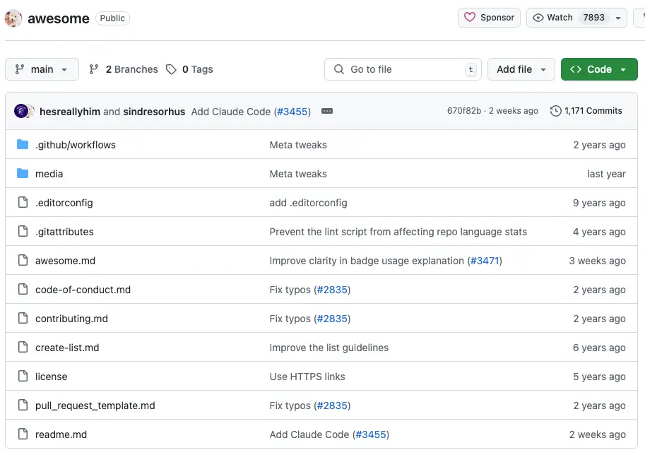The image size is (645, 455).
Task: Expand commit message details ellipsis
Action: tap(327, 111)
